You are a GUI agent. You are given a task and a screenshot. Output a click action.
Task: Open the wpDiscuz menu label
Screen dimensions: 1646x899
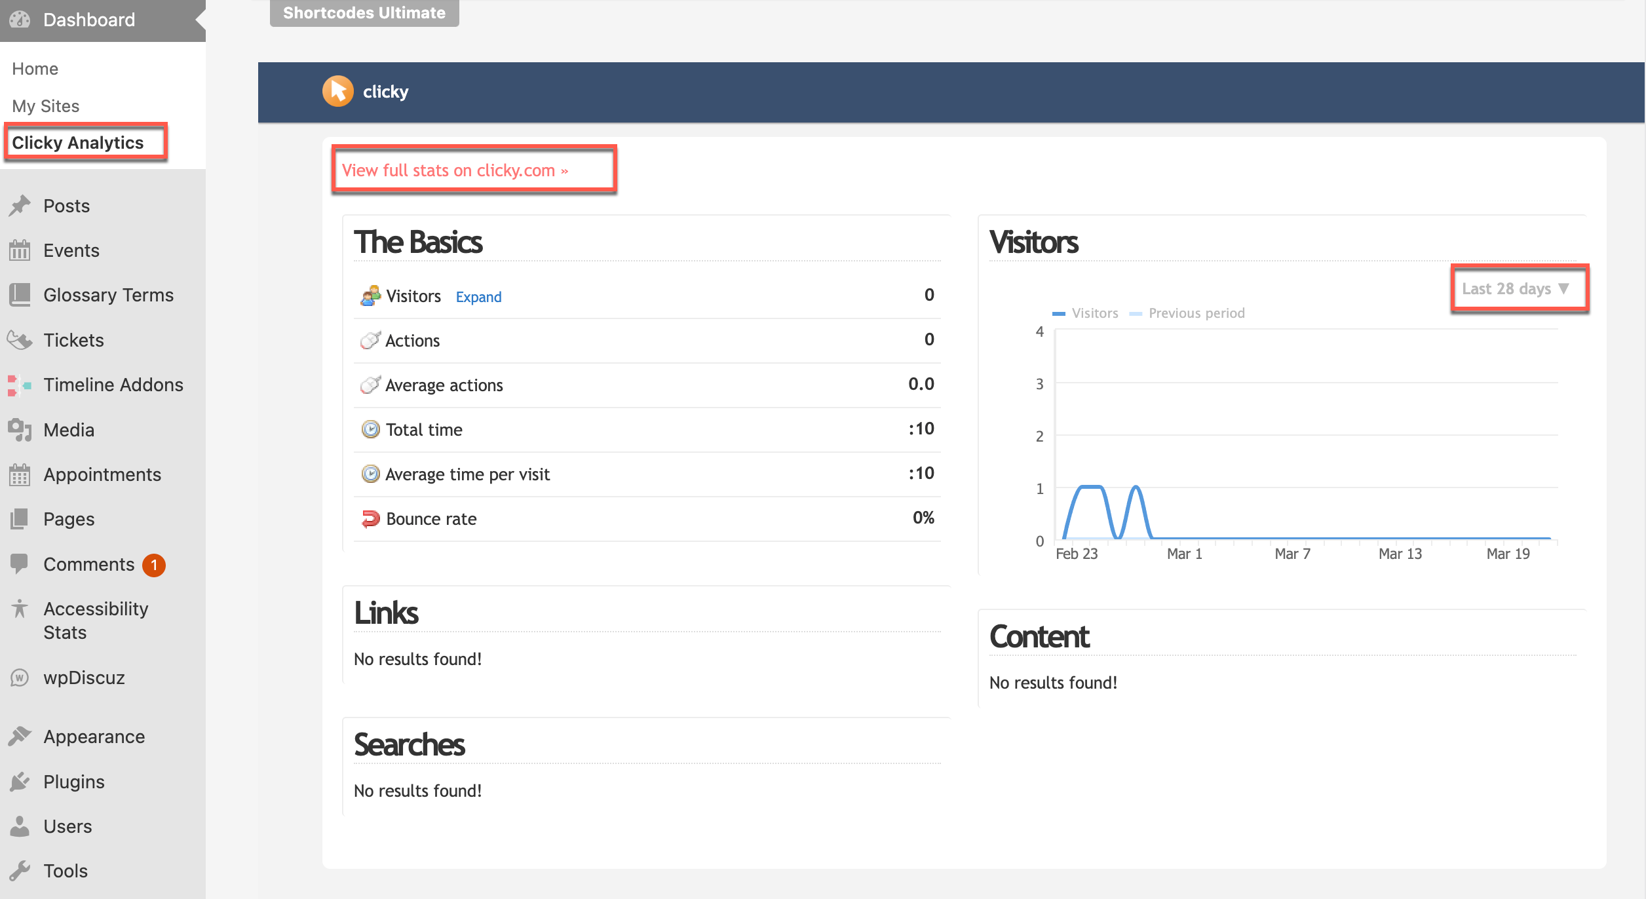(84, 678)
